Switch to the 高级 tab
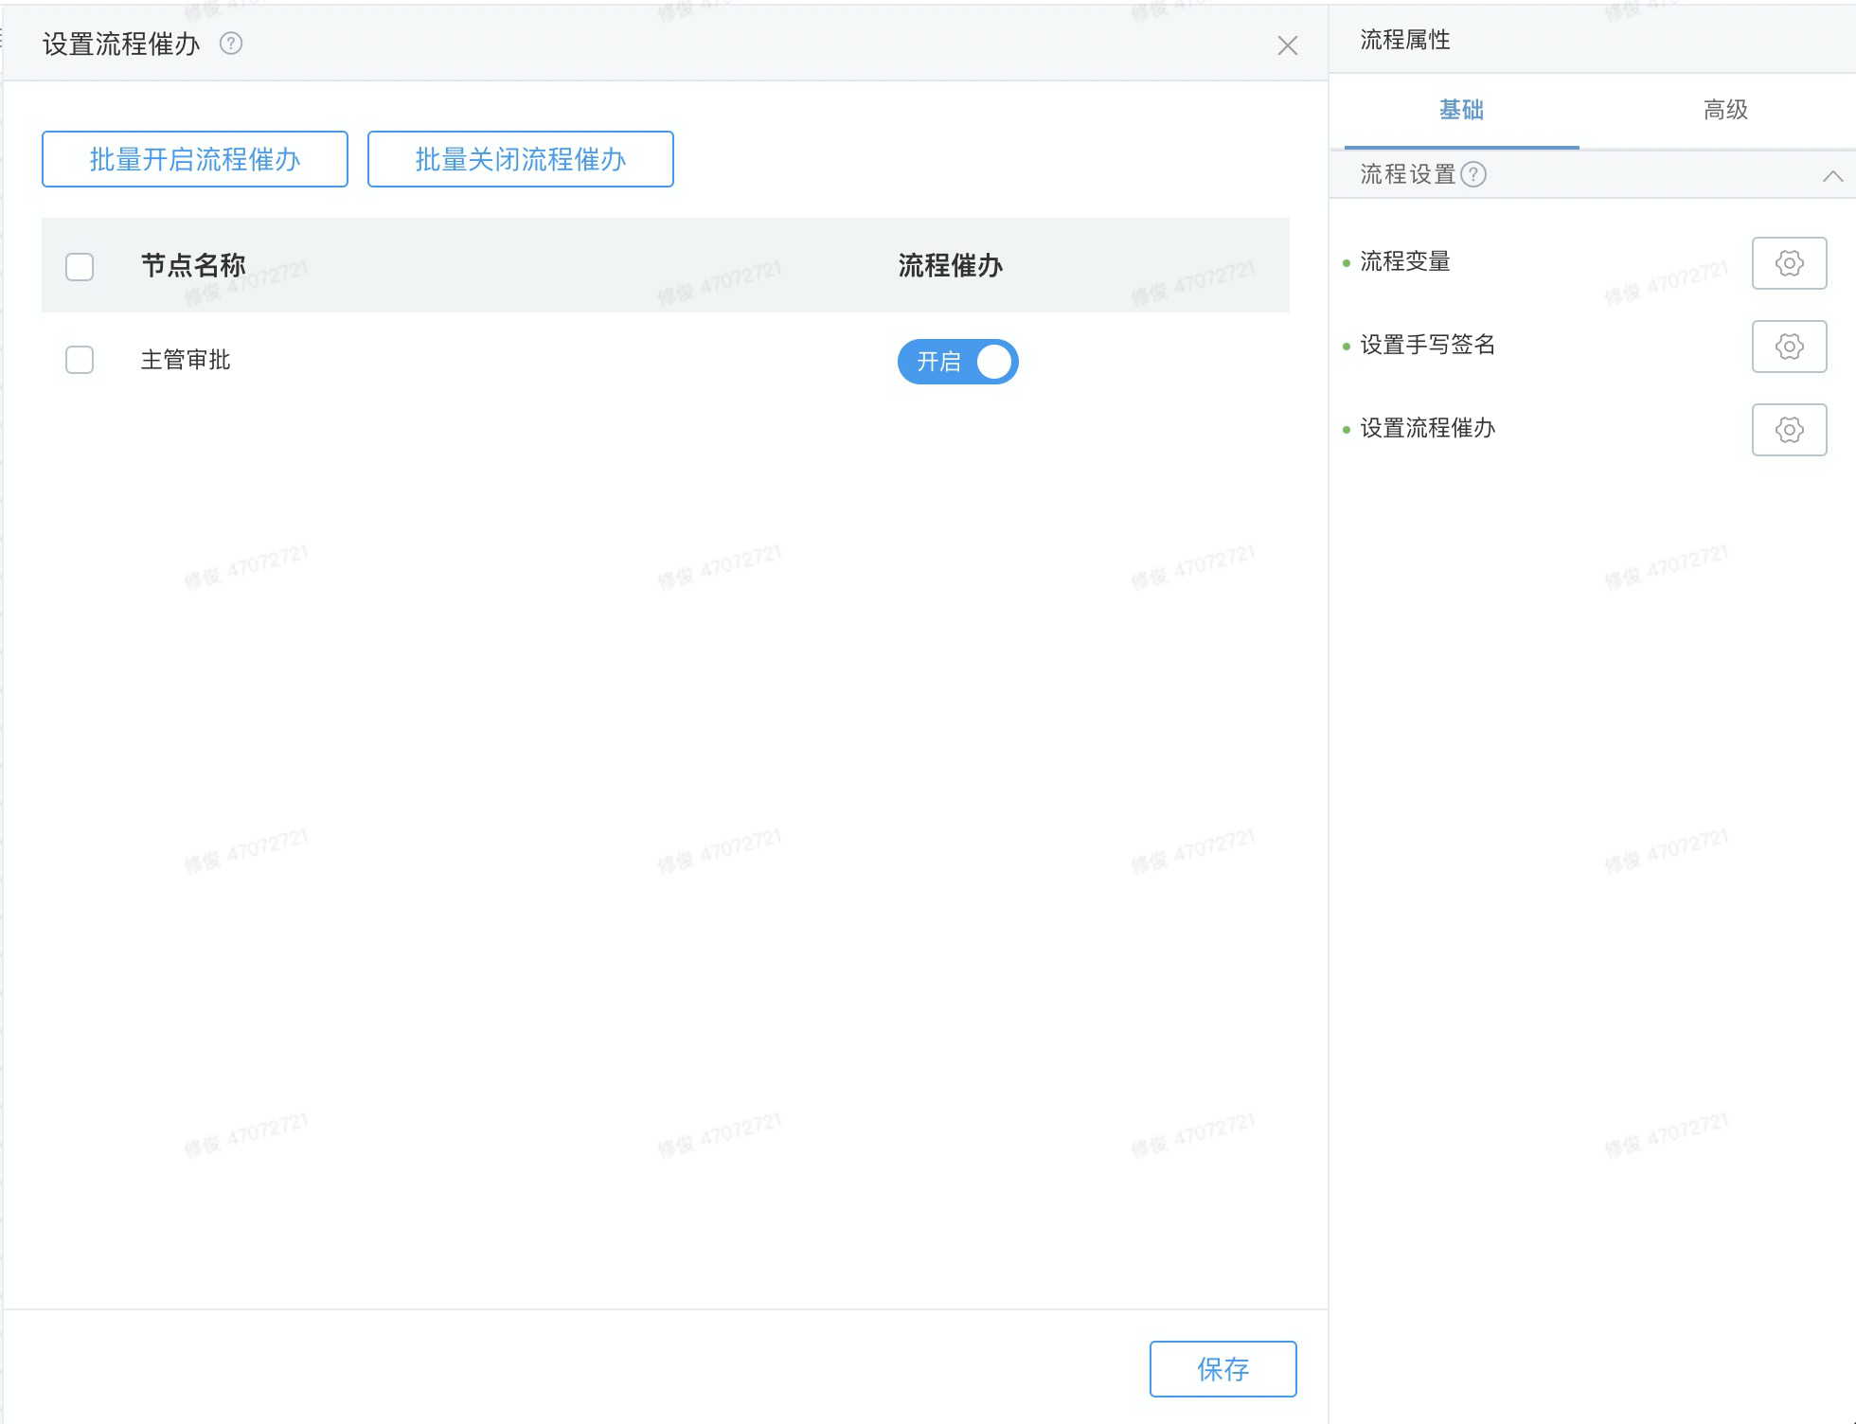 [1724, 110]
